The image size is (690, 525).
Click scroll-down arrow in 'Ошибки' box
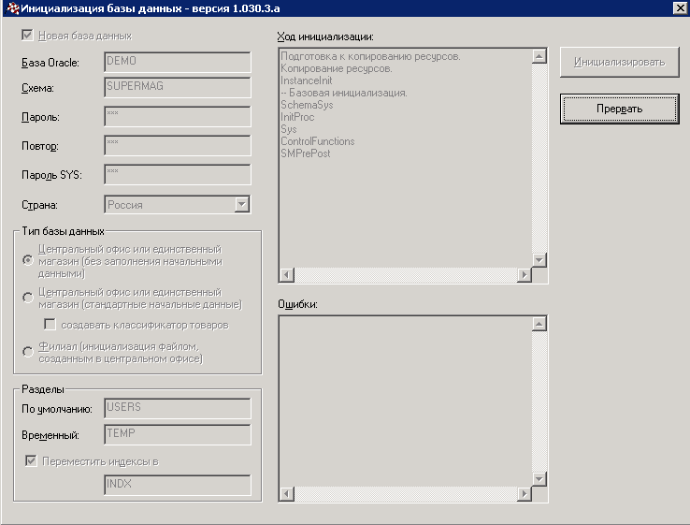pos(539,479)
